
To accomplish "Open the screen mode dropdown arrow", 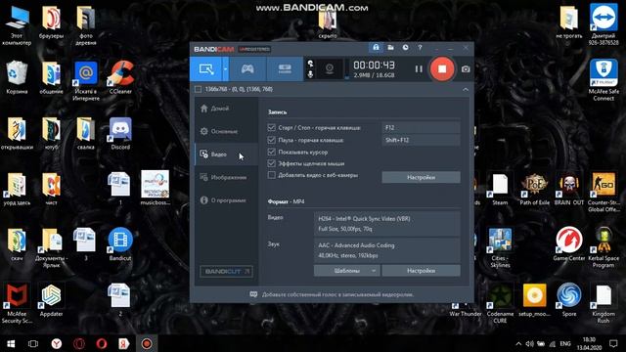I will [x=226, y=69].
